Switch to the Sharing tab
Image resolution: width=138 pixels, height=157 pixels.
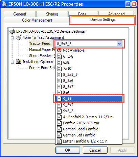coord(52,14)
